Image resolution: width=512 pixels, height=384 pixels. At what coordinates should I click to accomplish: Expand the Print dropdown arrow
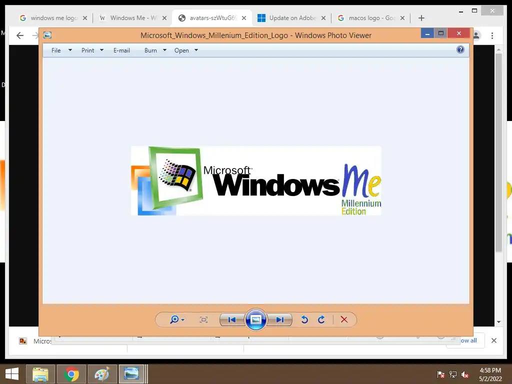[x=101, y=50]
